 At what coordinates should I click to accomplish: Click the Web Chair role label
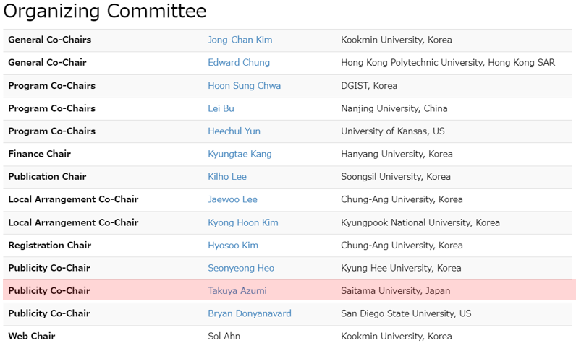click(x=32, y=336)
